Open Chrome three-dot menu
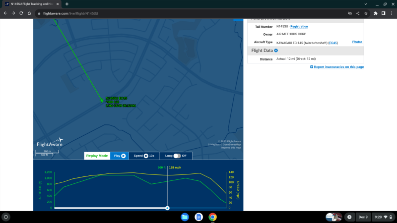This screenshot has height=223, width=397. [392, 13]
